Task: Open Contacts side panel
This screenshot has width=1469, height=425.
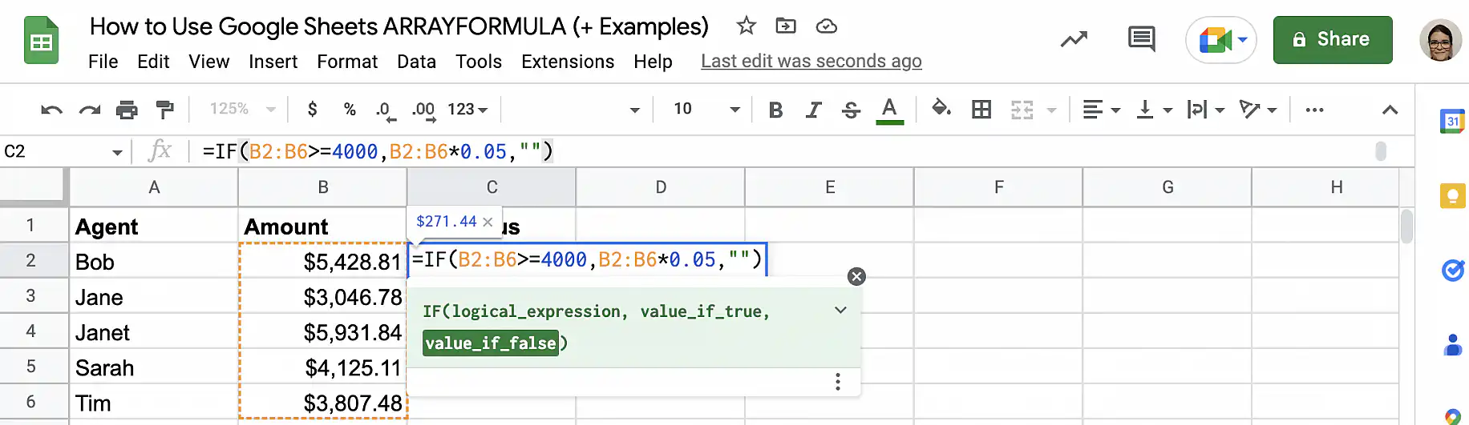Action: (1452, 345)
